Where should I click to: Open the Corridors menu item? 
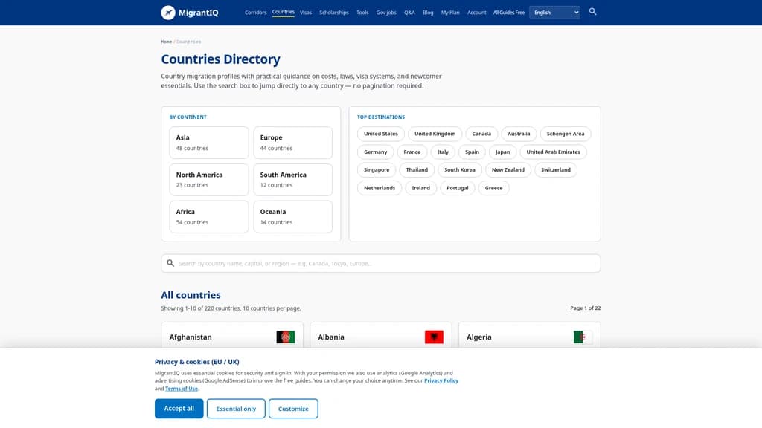[256, 13]
